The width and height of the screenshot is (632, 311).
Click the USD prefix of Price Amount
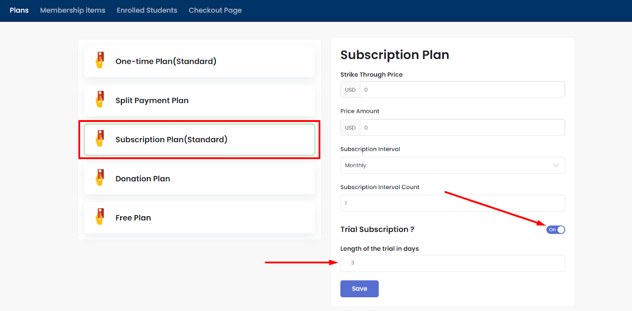tap(350, 127)
